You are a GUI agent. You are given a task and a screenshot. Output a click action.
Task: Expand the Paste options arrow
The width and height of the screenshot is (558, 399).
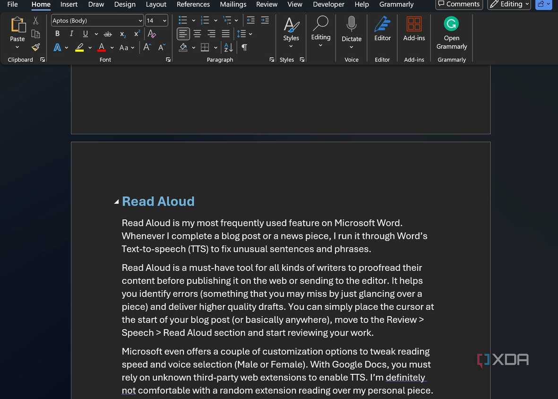[17, 47]
